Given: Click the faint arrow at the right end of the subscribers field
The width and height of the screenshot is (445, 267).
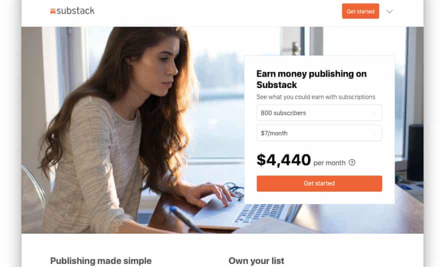Looking at the screenshot, I should pos(374,113).
